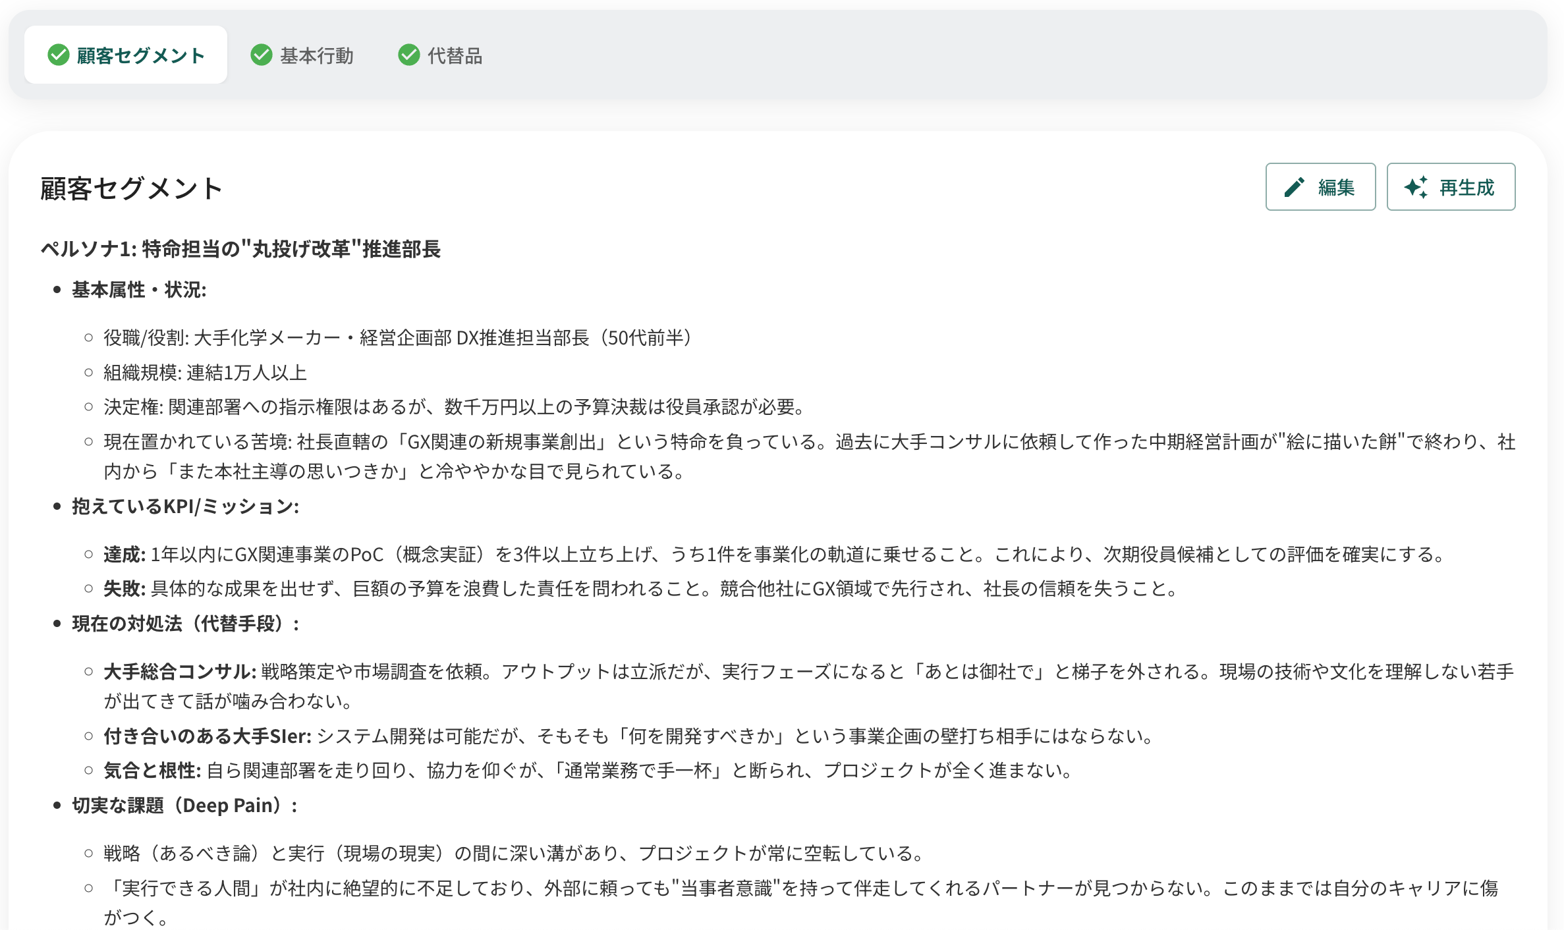Open the 代替品 tab
The image size is (1564, 930).
455,56
